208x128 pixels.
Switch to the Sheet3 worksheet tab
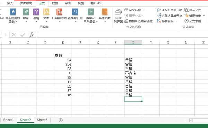pyautogui.click(x=42, y=120)
